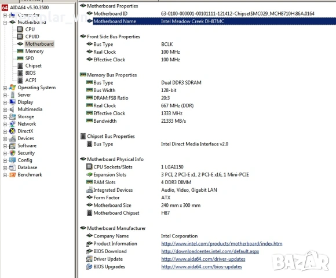Collapse the Motherboard tree node
Image resolution: width=336 pixels, height=278 pixels.
click(x=5, y=22)
